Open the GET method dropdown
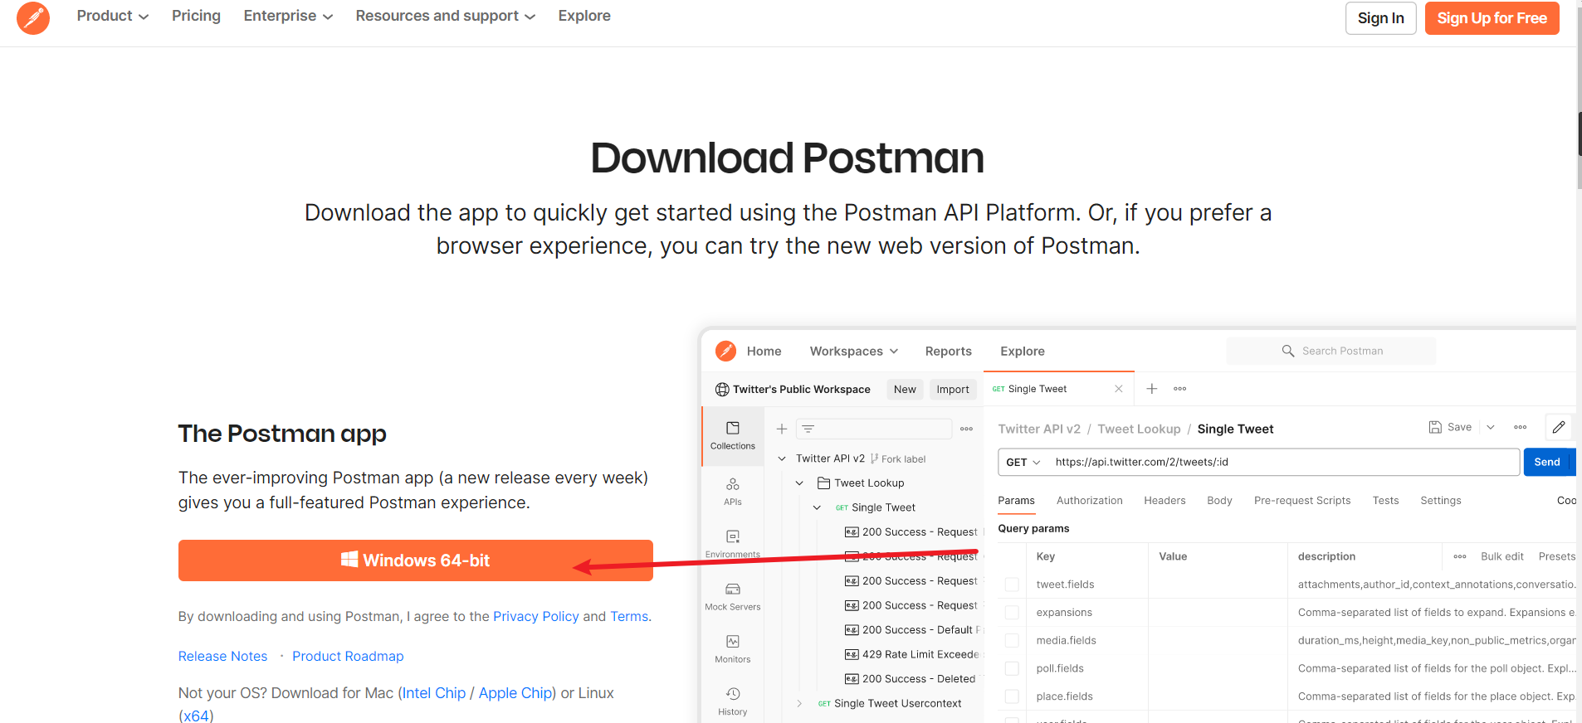The height and width of the screenshot is (723, 1582). click(1023, 462)
